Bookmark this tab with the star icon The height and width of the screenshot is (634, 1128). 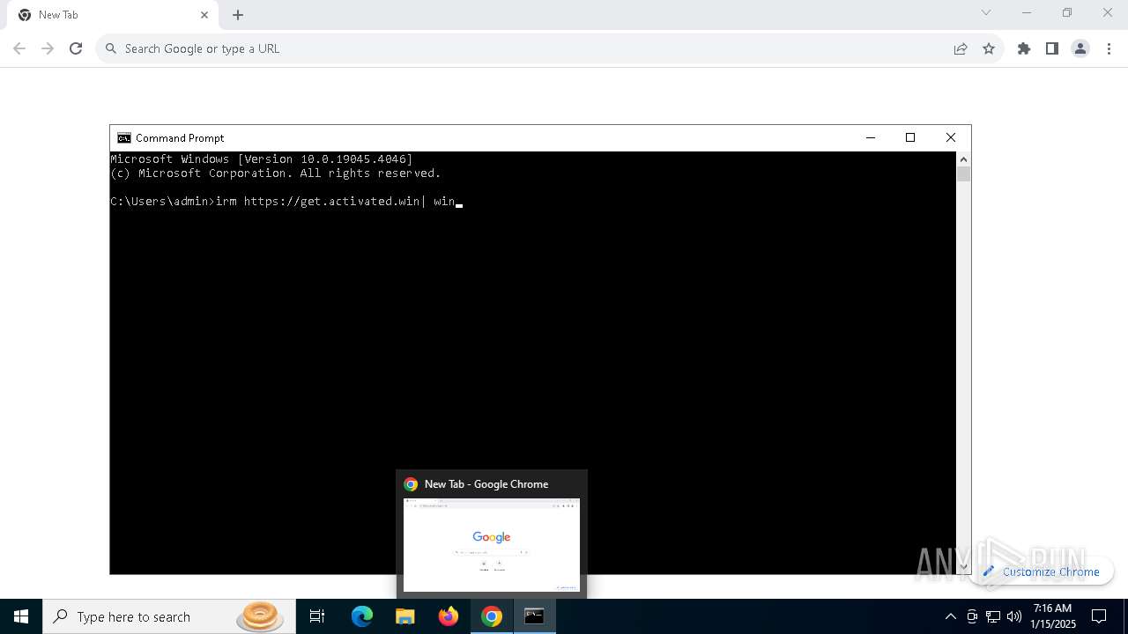point(989,48)
